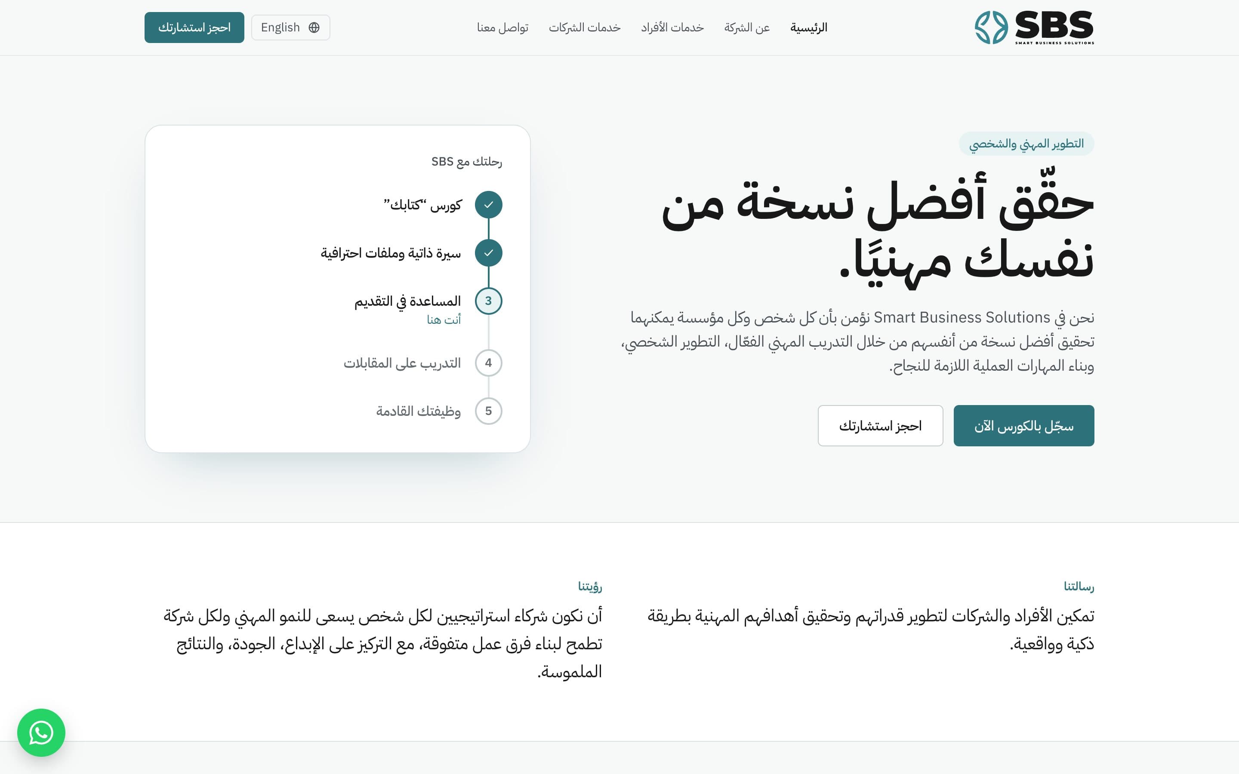Click the checkmark circle beside سيرة ذاتية وملفات احترافية
The height and width of the screenshot is (774, 1239).
tap(488, 253)
